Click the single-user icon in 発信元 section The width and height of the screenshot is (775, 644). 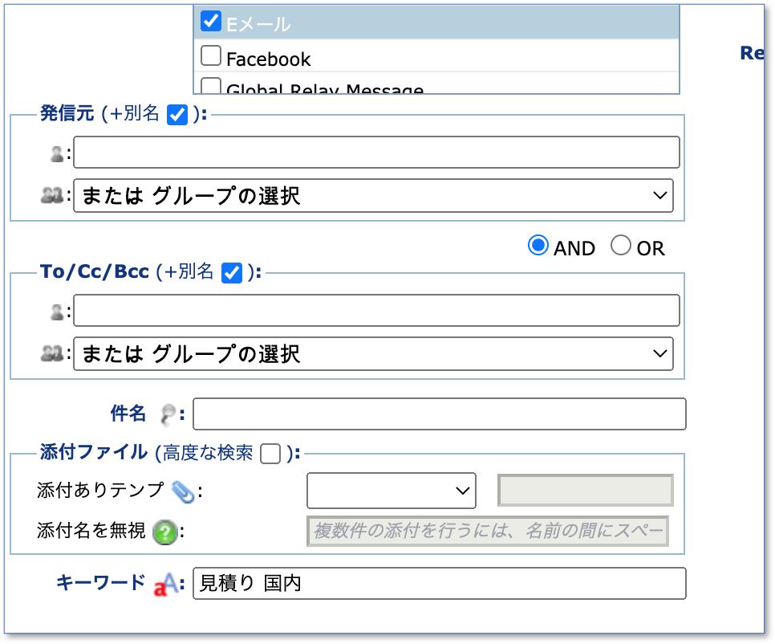[57, 154]
